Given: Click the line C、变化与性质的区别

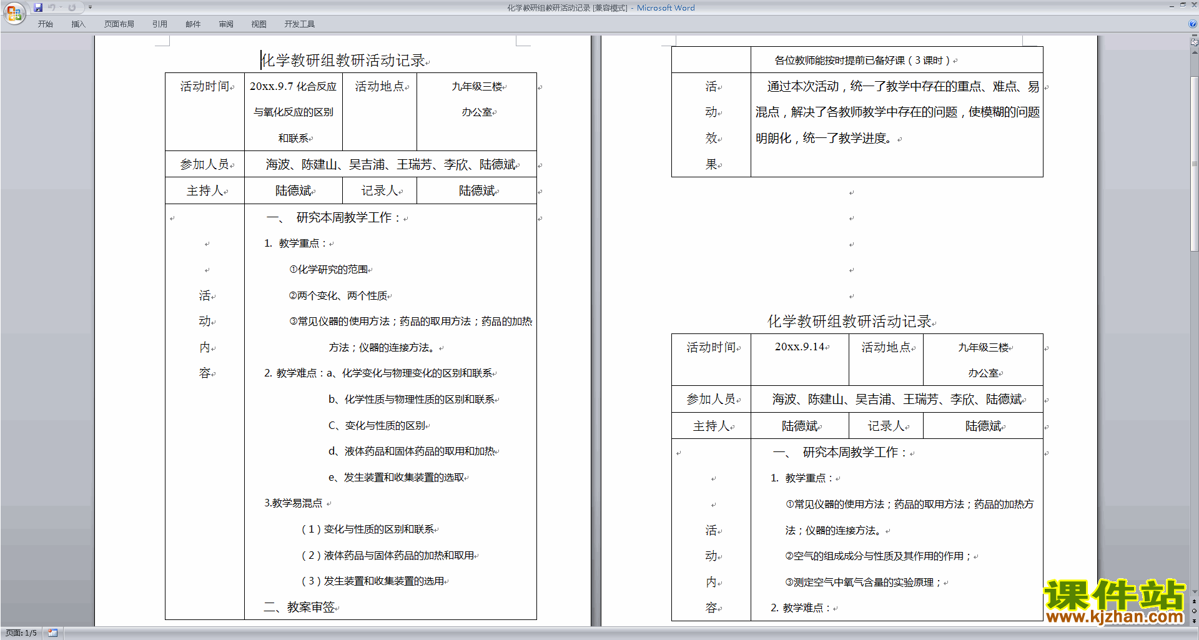Looking at the screenshot, I should 377,425.
